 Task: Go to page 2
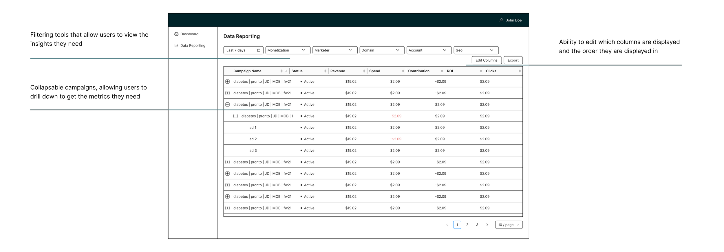pos(467,225)
